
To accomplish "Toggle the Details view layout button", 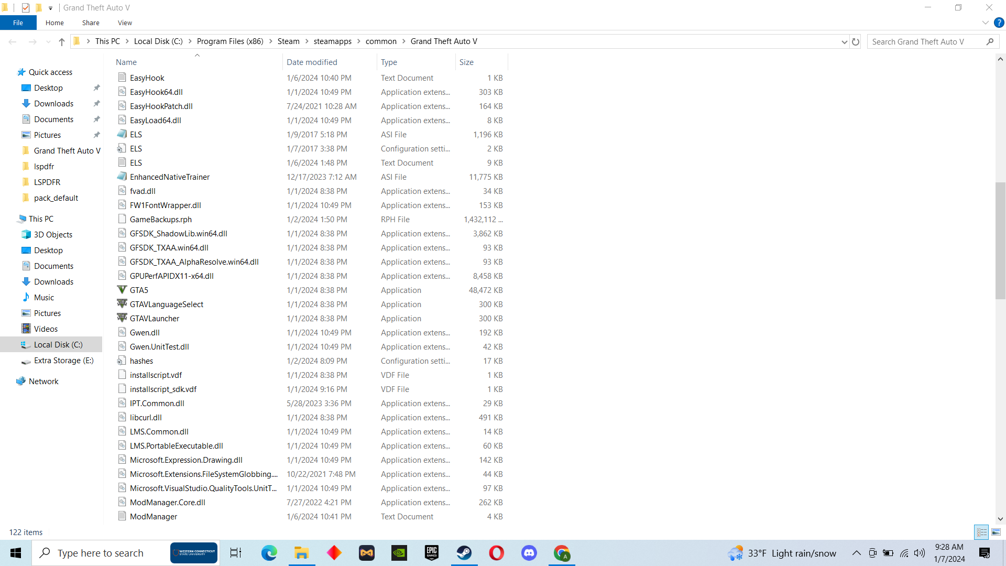I will (x=981, y=532).
